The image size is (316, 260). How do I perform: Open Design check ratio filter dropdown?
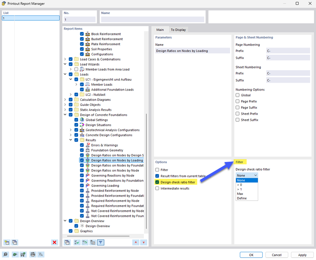pos(247,175)
